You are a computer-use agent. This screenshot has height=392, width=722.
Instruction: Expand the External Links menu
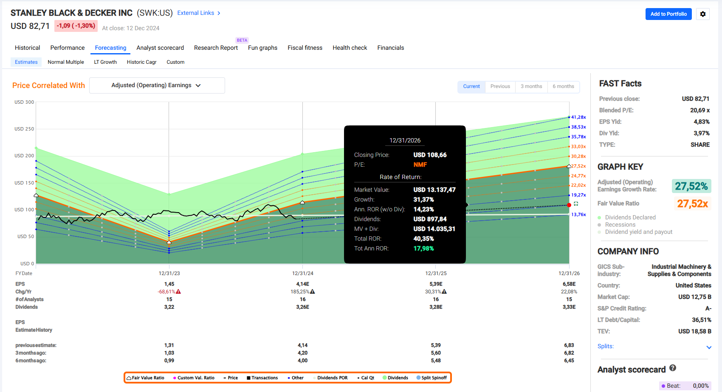[x=199, y=13]
